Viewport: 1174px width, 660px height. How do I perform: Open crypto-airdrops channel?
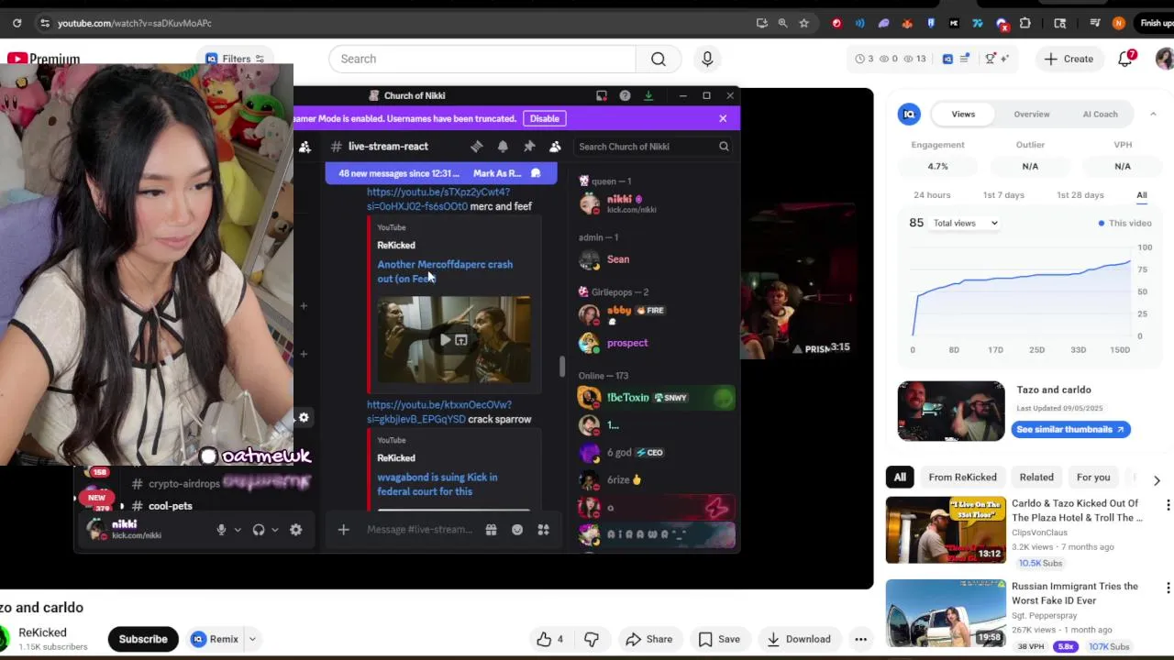pyautogui.click(x=183, y=483)
